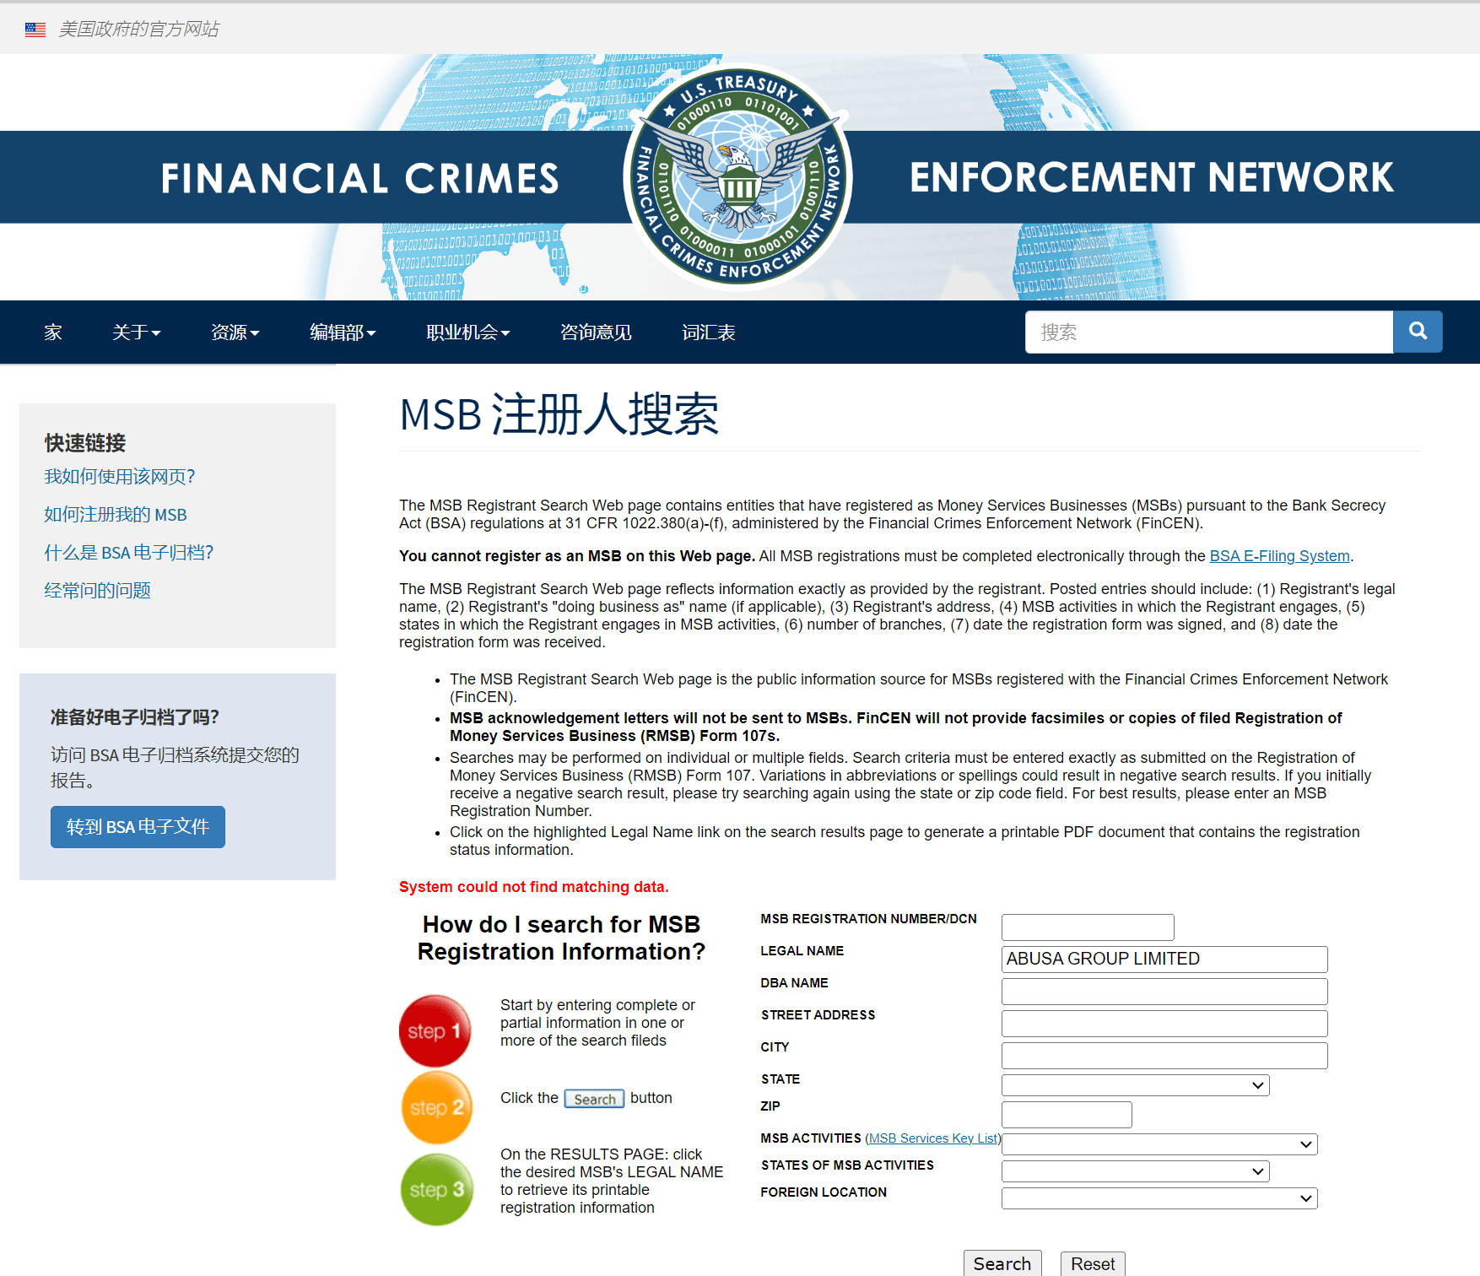Click the orange step 2 circle

tap(436, 1107)
